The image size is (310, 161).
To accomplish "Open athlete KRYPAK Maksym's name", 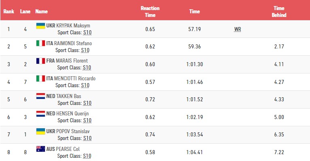I will (73, 25).
